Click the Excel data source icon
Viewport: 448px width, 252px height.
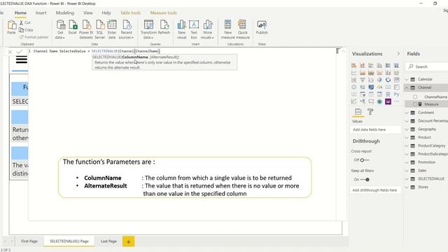(x=73, y=25)
